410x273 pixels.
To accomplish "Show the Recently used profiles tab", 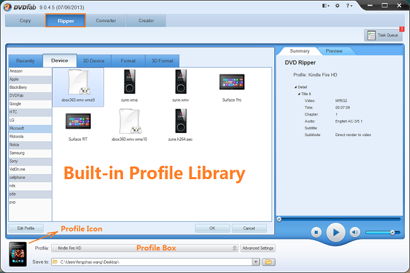I will point(25,61).
